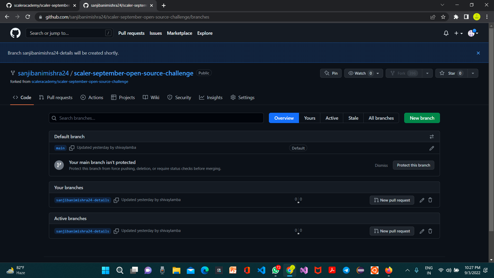Select the All branches filter tab
The image size is (494, 278).
tap(381, 118)
